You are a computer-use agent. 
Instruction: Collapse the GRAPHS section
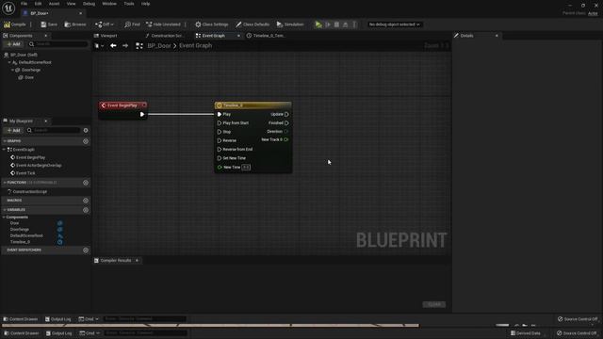coord(5,141)
